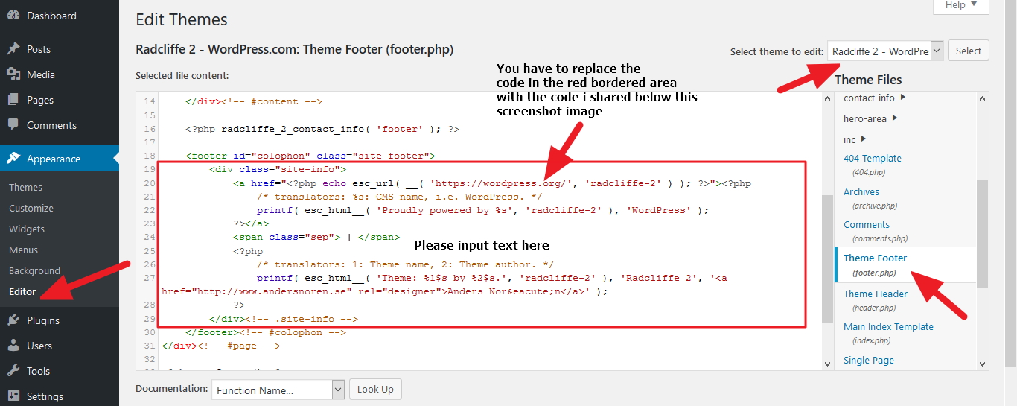Click the Pages icon in sidebar
Screen dimensions: 1017x406
[x=13, y=100]
